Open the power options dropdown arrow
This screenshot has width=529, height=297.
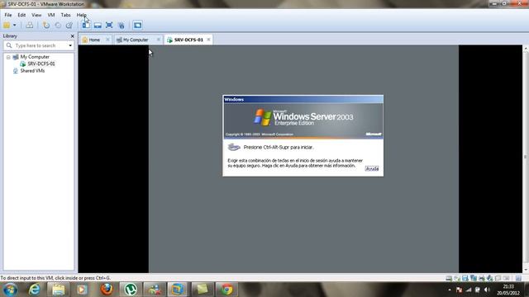point(15,26)
